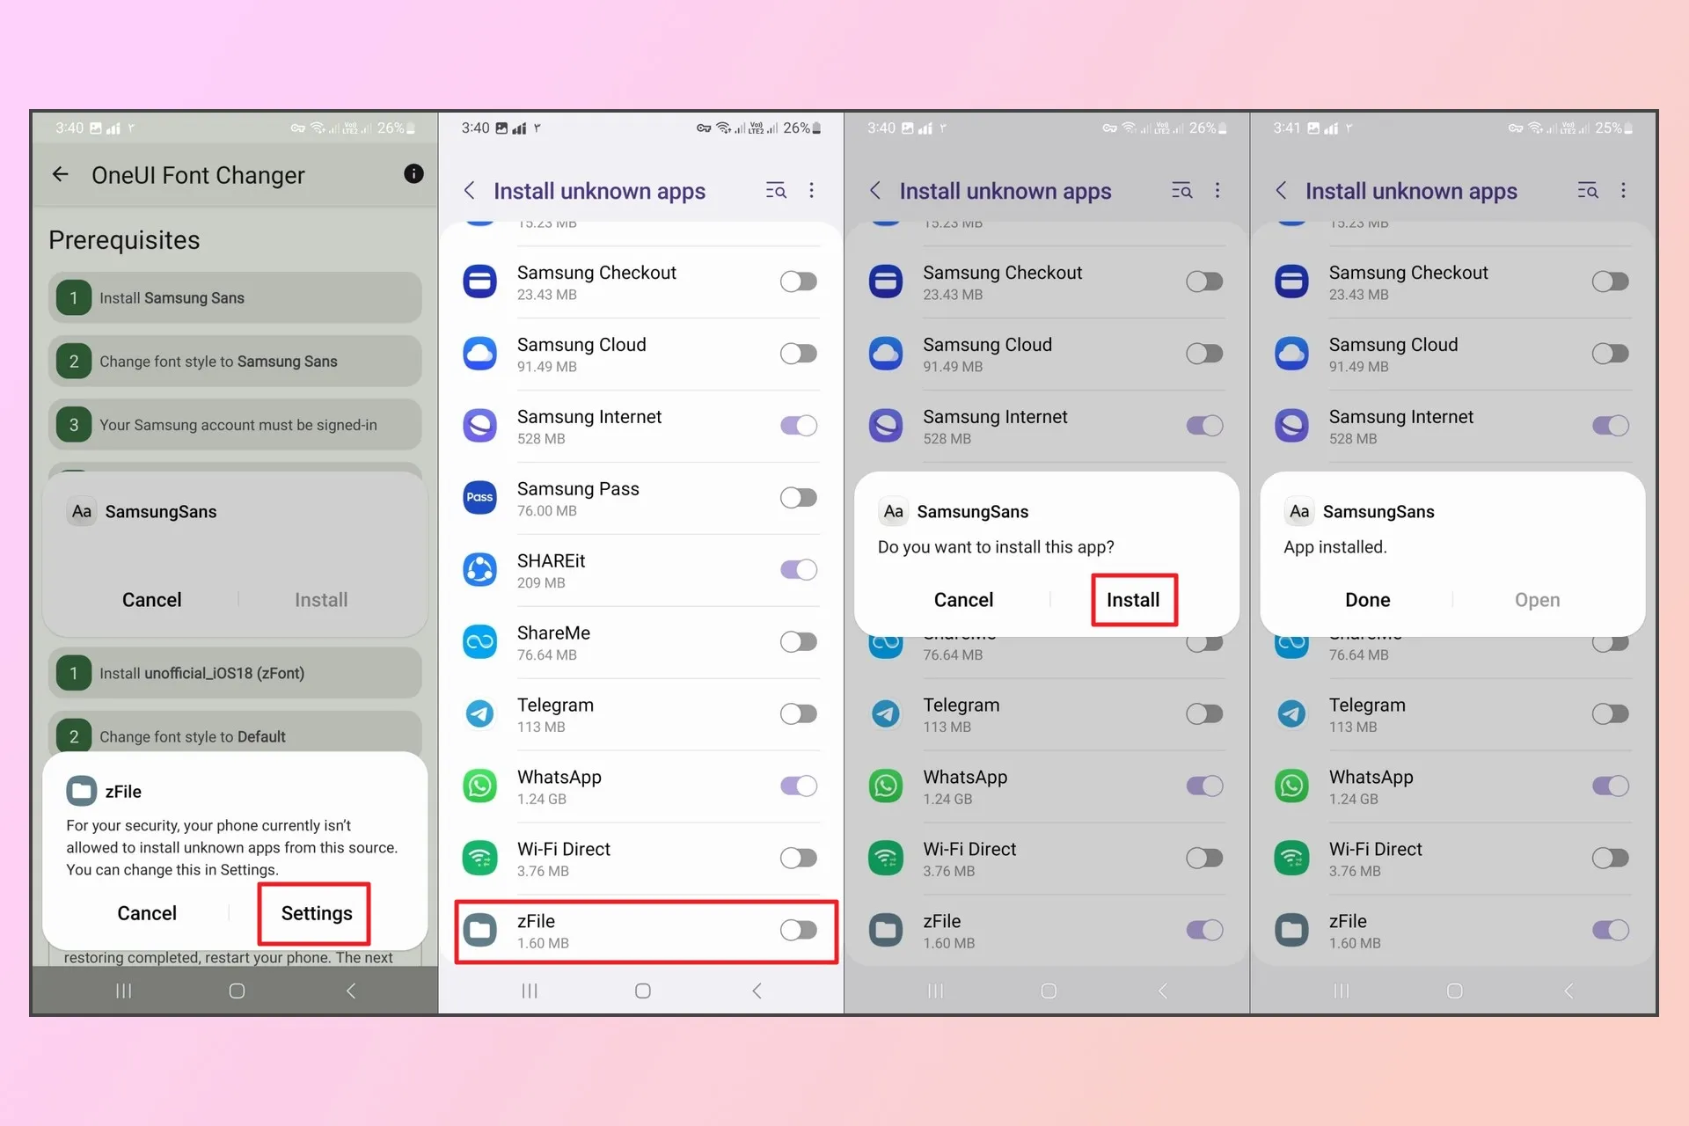Tap the Samsung Cloud app icon on the undimmed screen
This screenshot has height=1126, width=1689.
480,354
